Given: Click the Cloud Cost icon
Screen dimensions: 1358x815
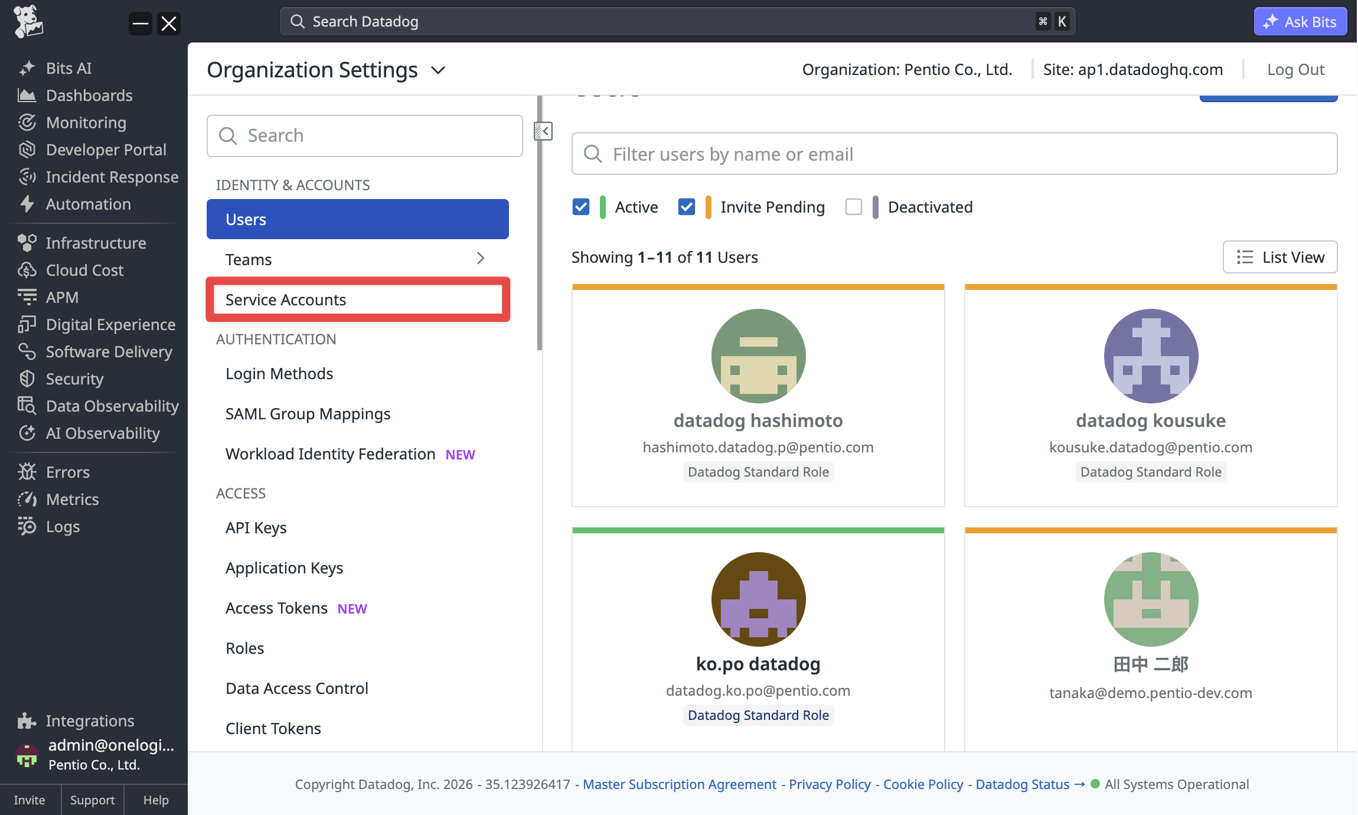Looking at the screenshot, I should point(27,270).
